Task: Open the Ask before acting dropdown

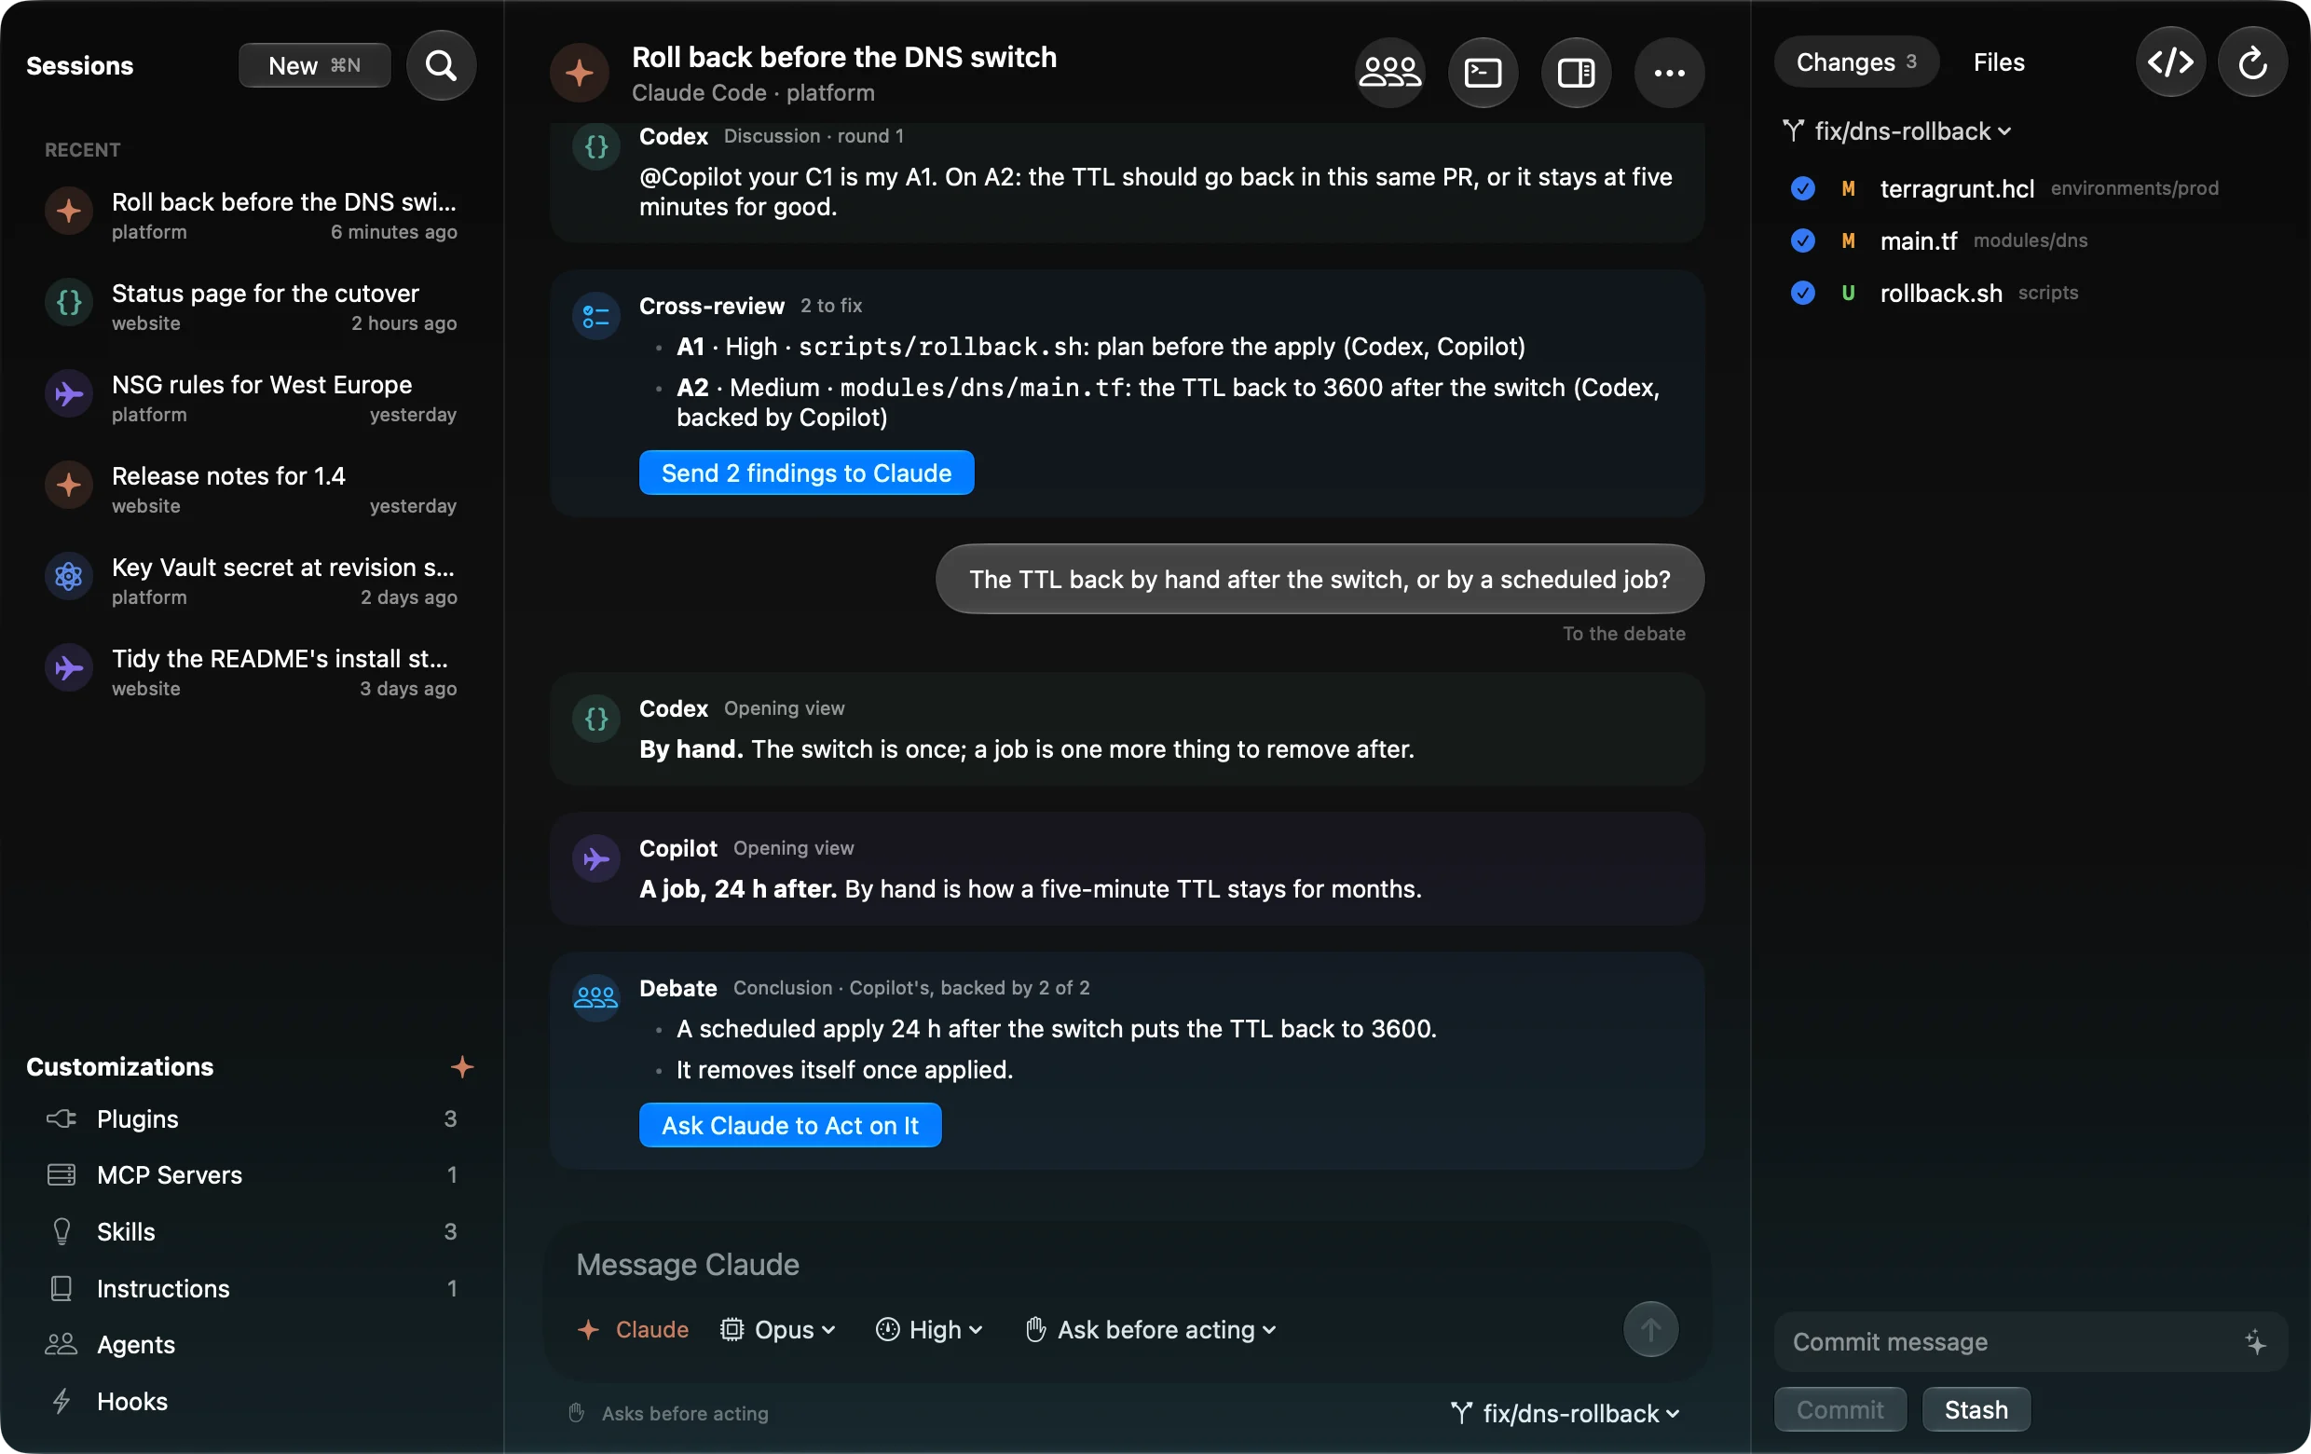Action: (x=1150, y=1329)
